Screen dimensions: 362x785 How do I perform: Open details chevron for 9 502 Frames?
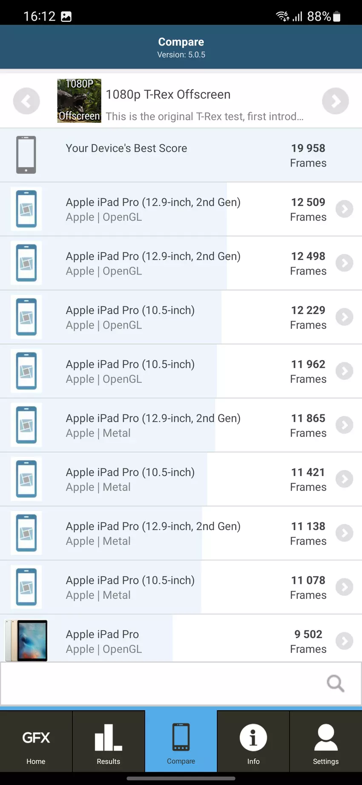344,641
